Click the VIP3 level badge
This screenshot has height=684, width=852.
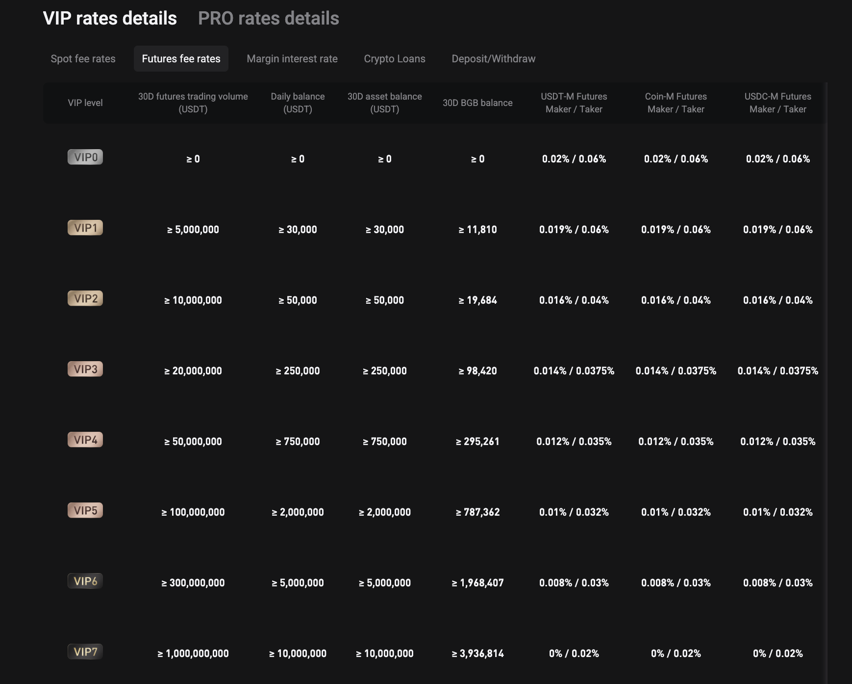click(x=85, y=369)
